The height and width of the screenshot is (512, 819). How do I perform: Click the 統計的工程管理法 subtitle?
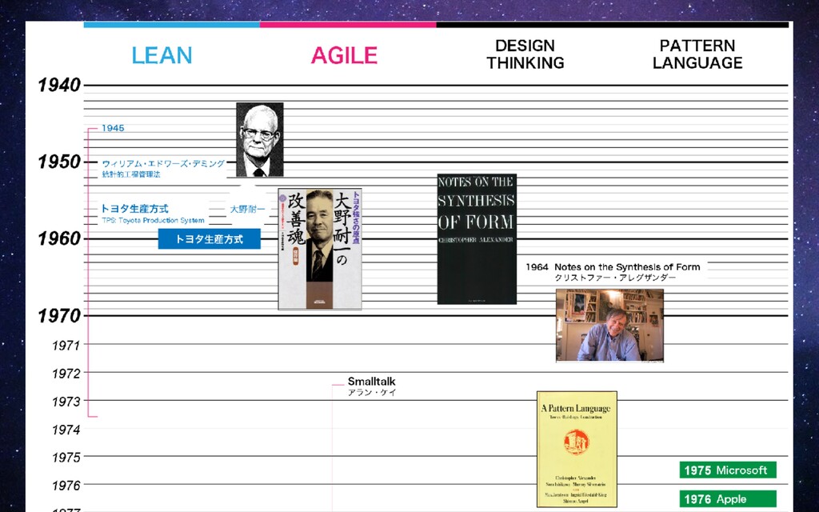pos(131,174)
